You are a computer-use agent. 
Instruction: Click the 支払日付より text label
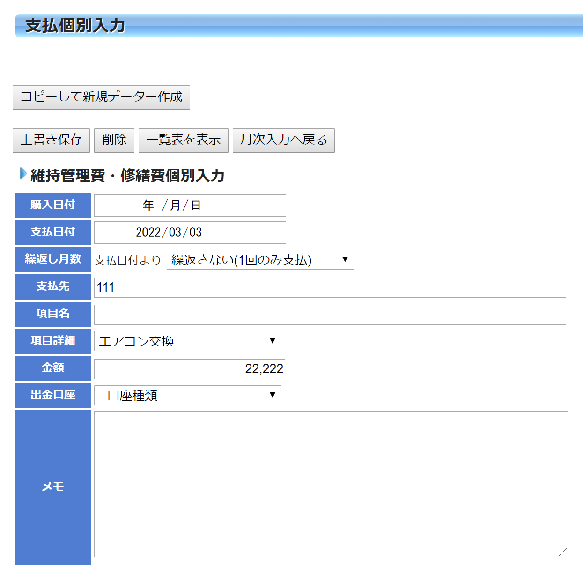tap(127, 260)
